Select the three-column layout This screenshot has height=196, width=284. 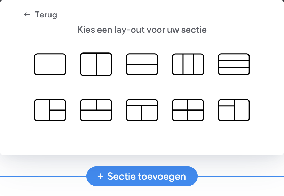click(188, 64)
